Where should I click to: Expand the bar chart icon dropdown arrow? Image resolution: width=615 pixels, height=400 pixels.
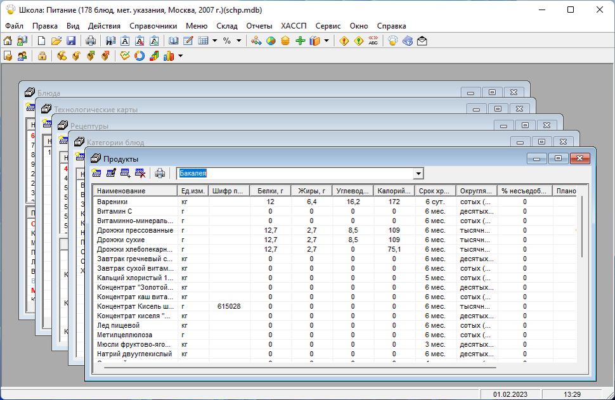tap(181, 56)
